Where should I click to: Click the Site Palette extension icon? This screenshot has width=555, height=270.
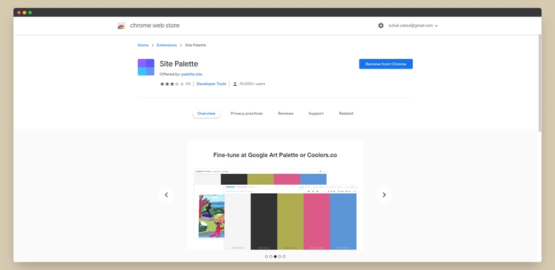coord(146,67)
